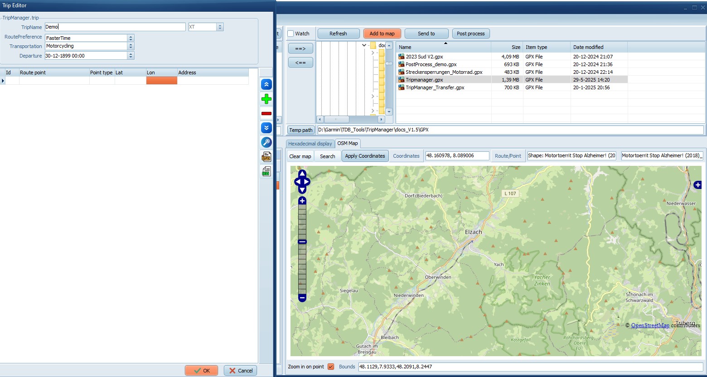This screenshot has height=377, width=707.
Task: Open the map layer switcher plus icon
Action: coord(697,185)
